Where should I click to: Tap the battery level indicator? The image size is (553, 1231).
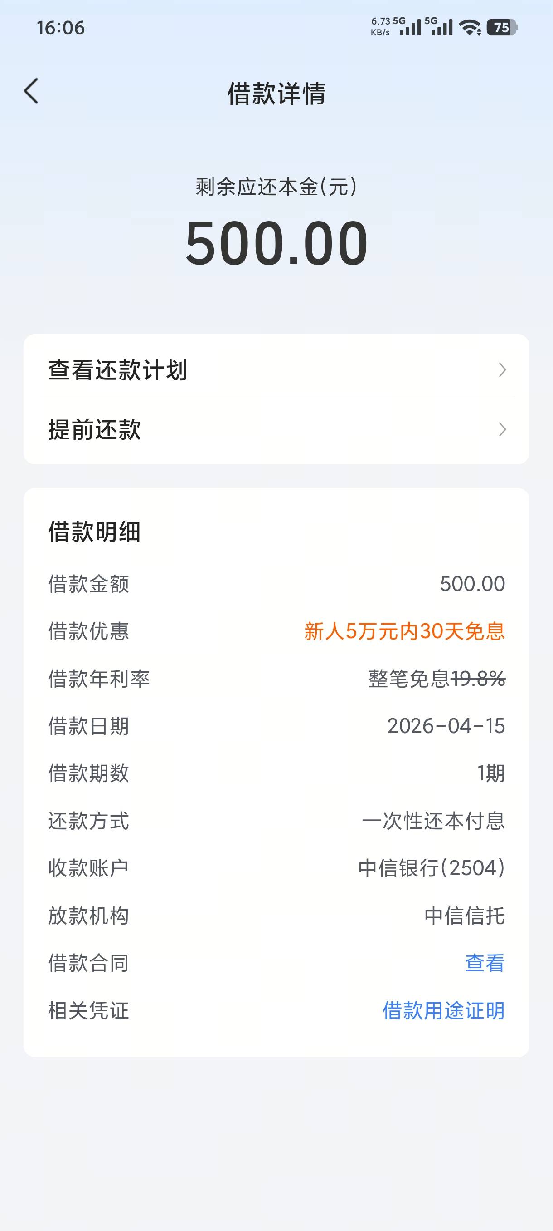(x=501, y=28)
